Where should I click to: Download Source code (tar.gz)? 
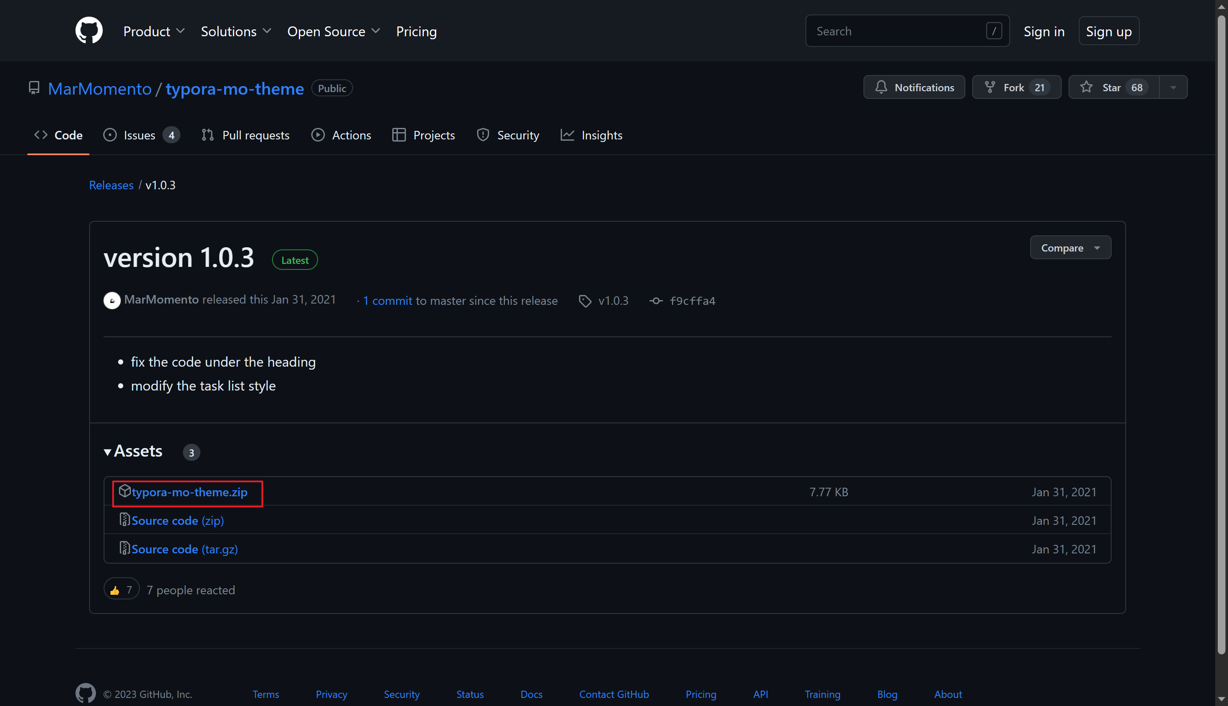pyautogui.click(x=185, y=549)
